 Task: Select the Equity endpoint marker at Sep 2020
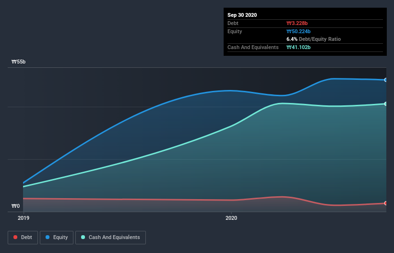(x=386, y=80)
